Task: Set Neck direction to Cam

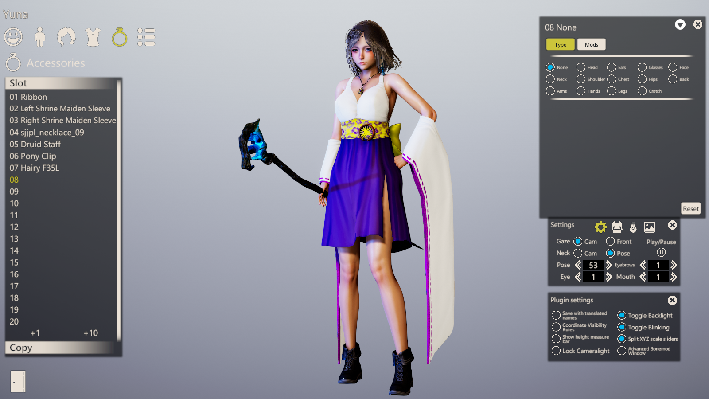Action: pos(578,253)
